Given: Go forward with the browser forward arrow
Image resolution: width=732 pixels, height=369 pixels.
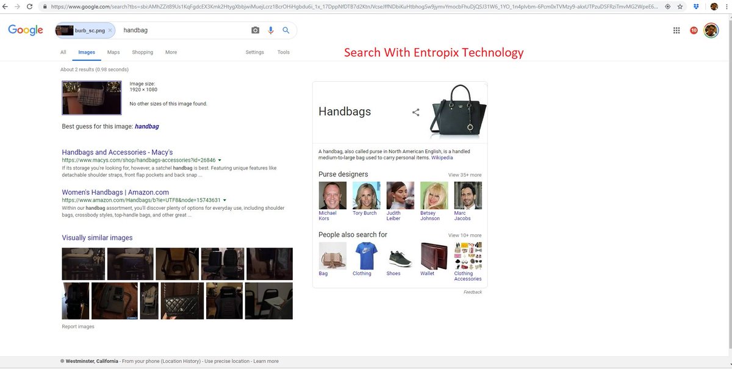Looking at the screenshot, I should (x=17, y=6).
